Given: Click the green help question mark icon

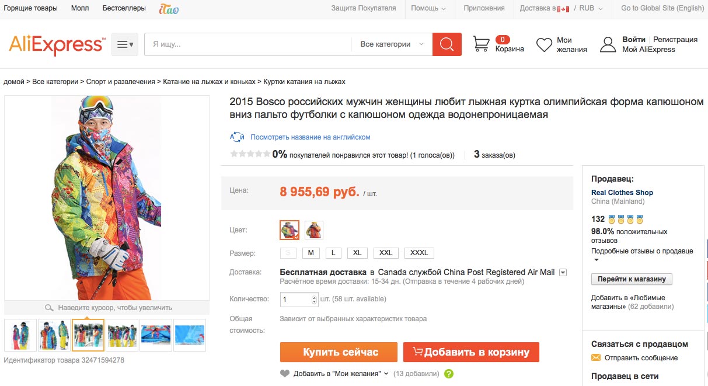Looking at the screenshot, I should [448, 374].
